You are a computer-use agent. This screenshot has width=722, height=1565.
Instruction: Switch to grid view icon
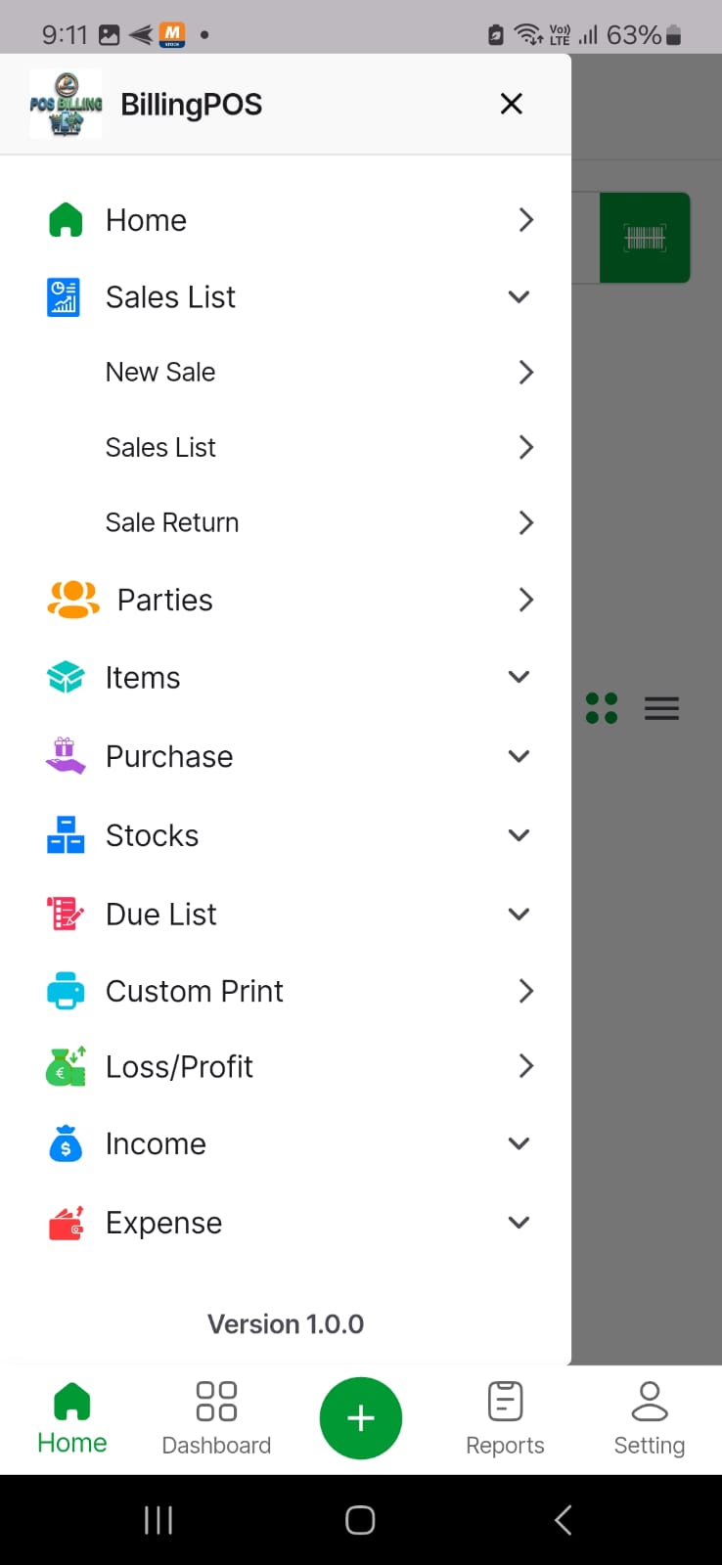(602, 708)
